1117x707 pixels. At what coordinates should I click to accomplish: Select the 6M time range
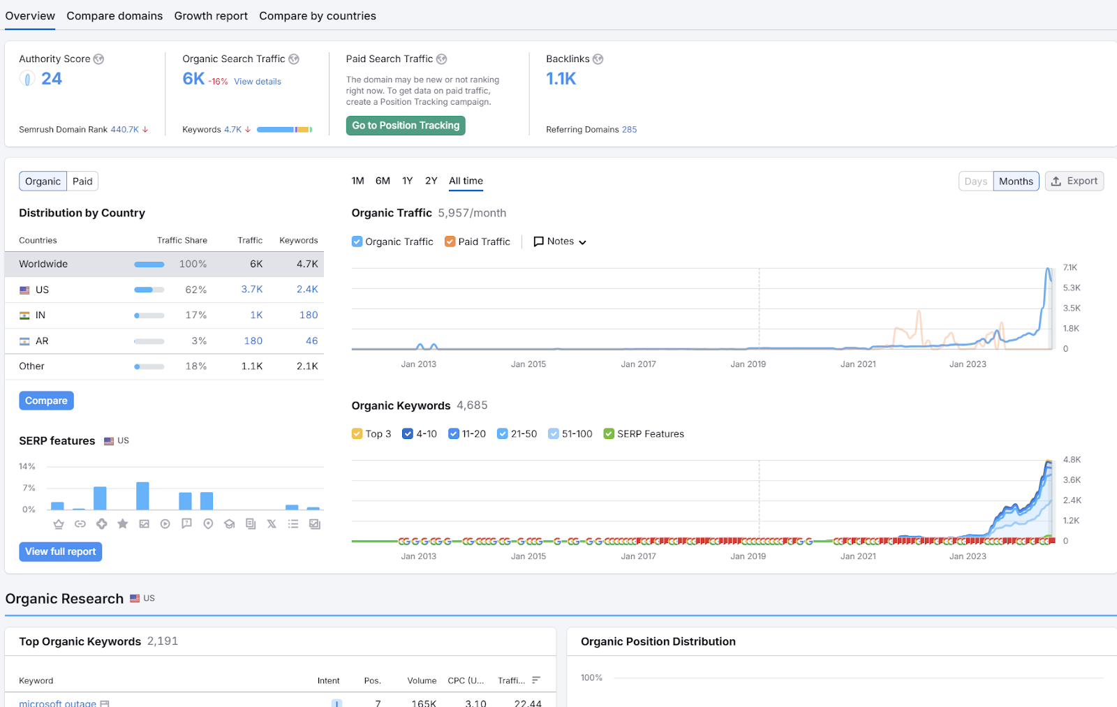point(383,181)
